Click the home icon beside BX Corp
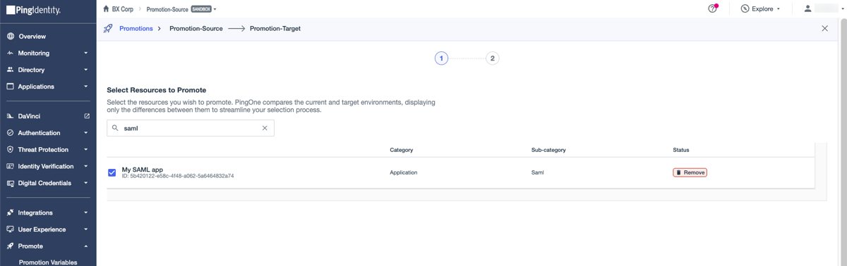 pos(106,9)
